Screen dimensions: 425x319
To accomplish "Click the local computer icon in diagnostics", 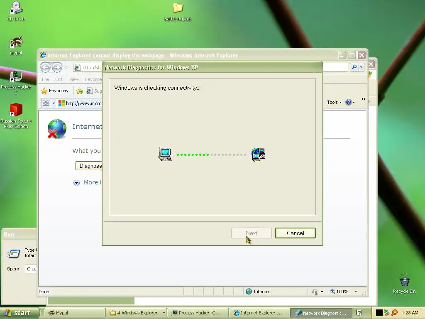I will pyautogui.click(x=165, y=155).
